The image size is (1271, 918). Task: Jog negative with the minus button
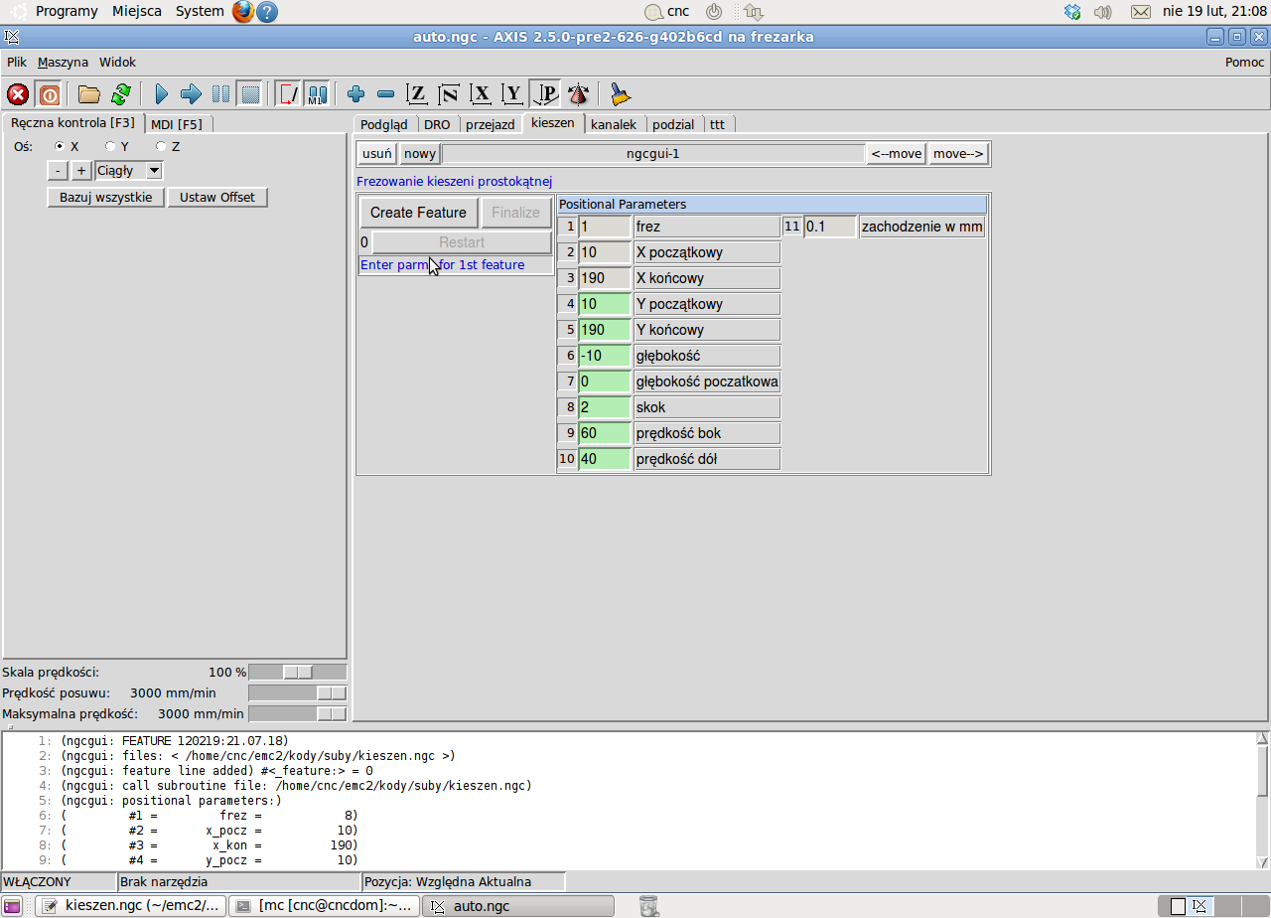(x=58, y=171)
